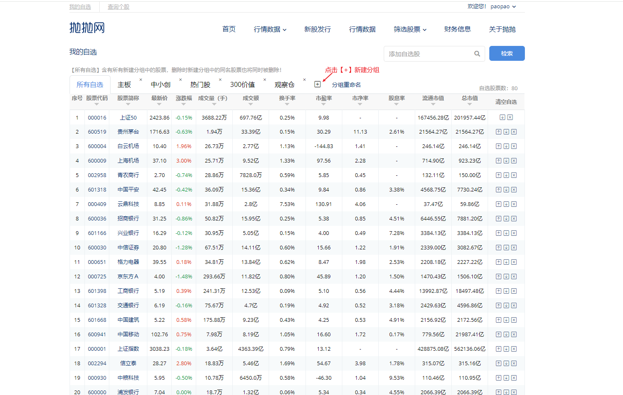Switch to the 观察仓 tab
This screenshot has width=623, height=395.
point(284,84)
